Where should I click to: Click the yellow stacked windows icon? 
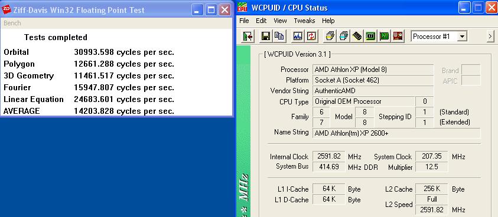click(x=330, y=37)
